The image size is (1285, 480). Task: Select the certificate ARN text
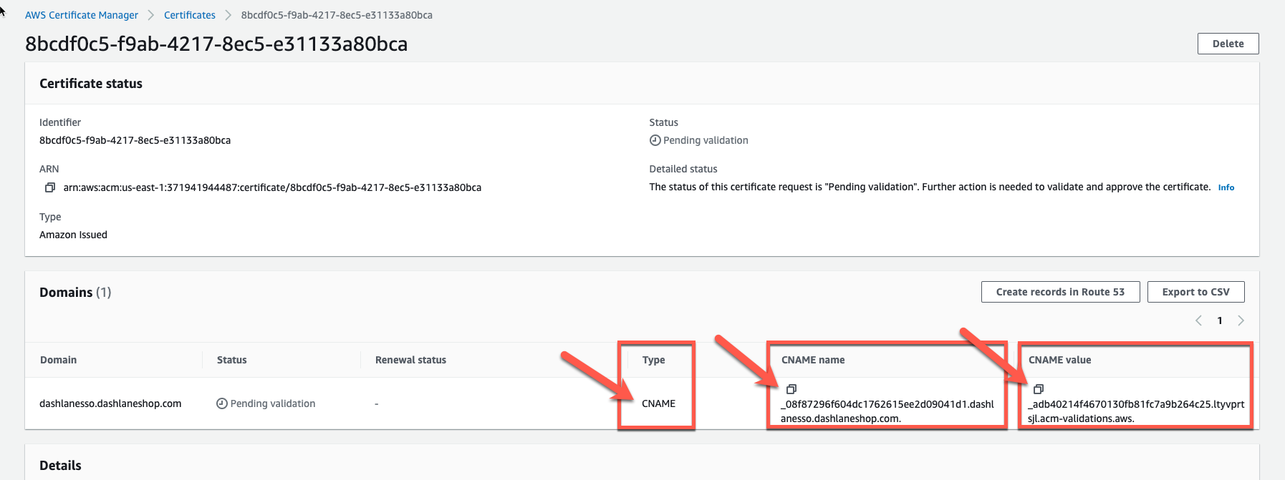point(272,187)
